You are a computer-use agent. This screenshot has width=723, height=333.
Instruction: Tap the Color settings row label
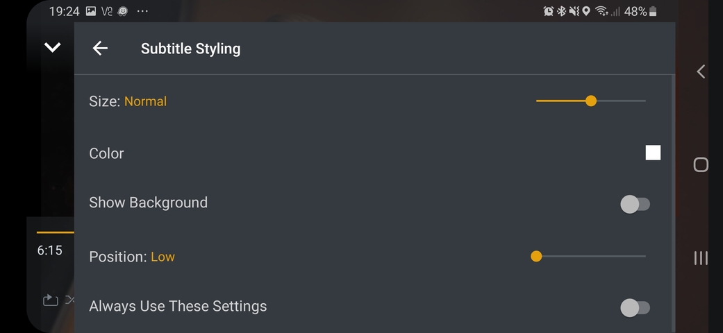(x=106, y=153)
